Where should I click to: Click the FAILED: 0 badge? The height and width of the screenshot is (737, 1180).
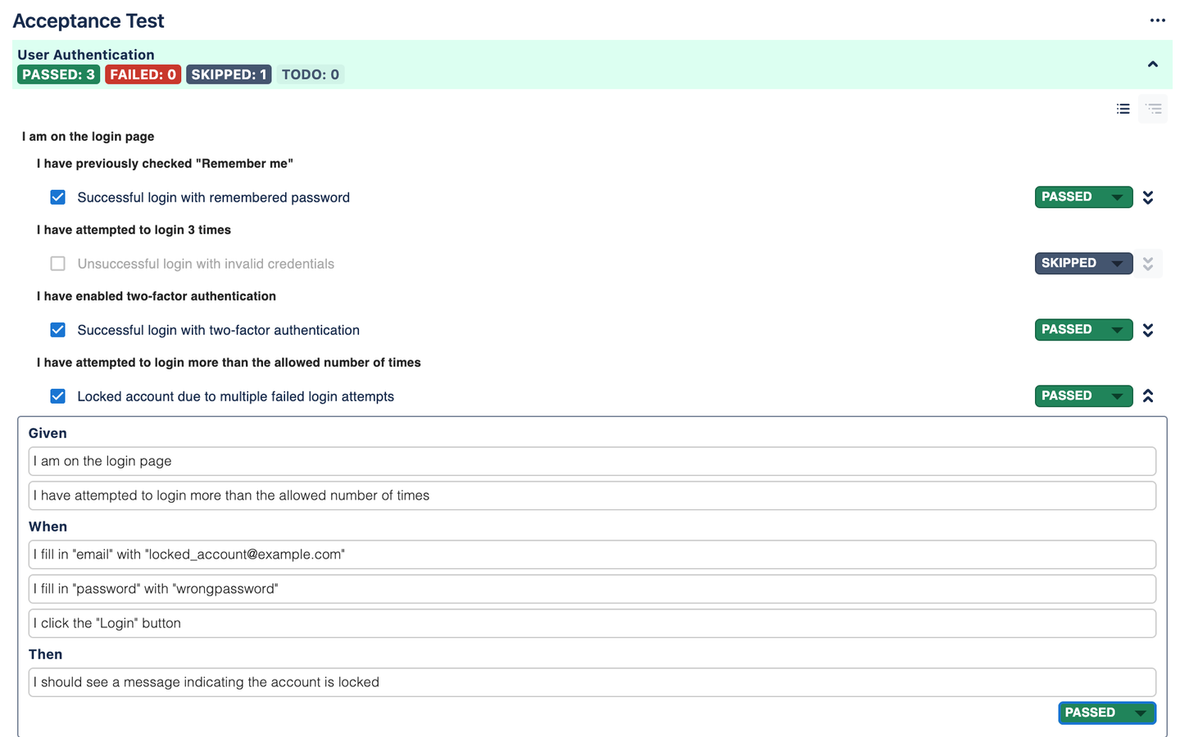(x=143, y=75)
